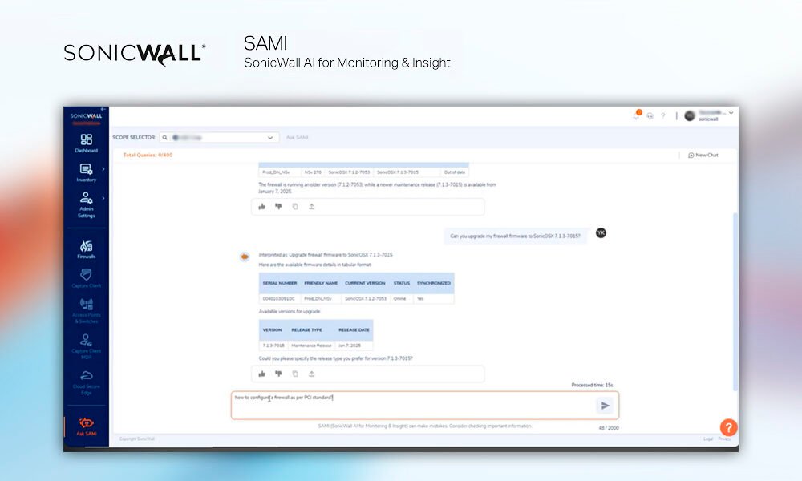Image resolution: width=802 pixels, height=481 pixels.
Task: Click the SERIAL NUMBER column header
Action: [x=280, y=283]
